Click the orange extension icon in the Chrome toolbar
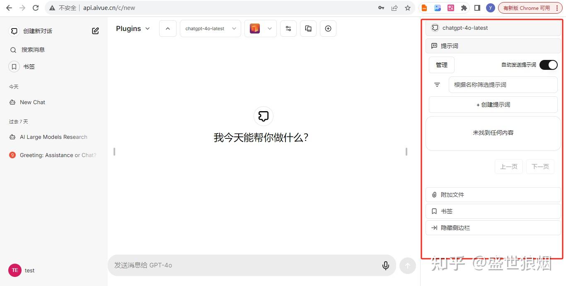The height and width of the screenshot is (286, 566). (x=424, y=8)
